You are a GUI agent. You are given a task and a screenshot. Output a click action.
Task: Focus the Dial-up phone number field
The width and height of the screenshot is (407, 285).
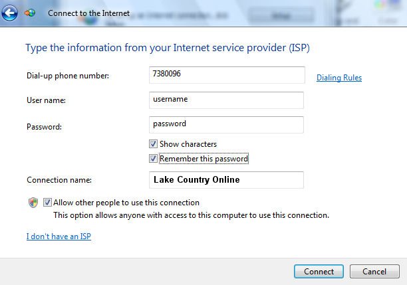click(227, 75)
